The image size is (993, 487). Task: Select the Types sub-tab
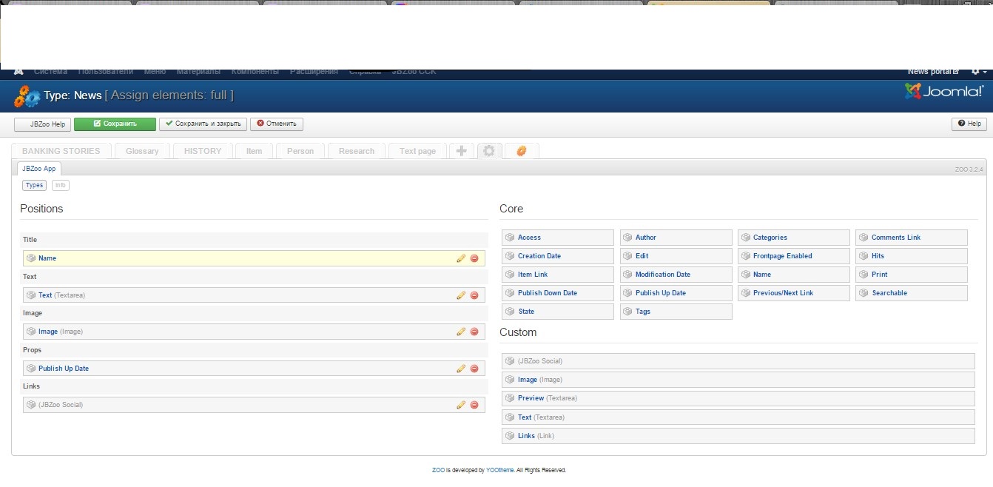[35, 185]
